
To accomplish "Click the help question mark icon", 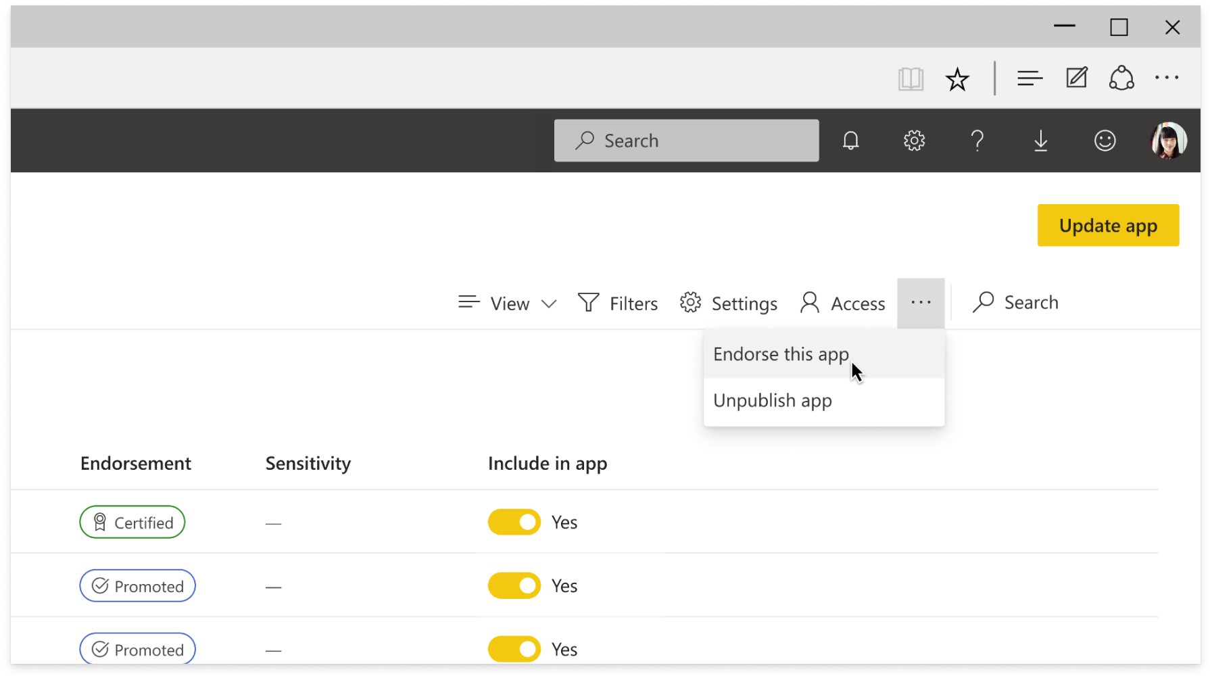I will point(977,141).
